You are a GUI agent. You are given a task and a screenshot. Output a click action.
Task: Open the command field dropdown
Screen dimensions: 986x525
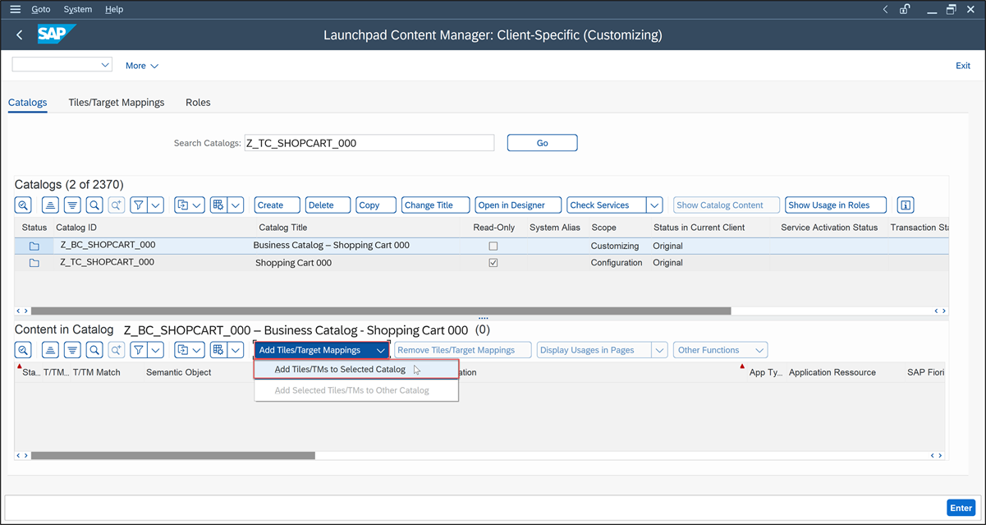105,65
